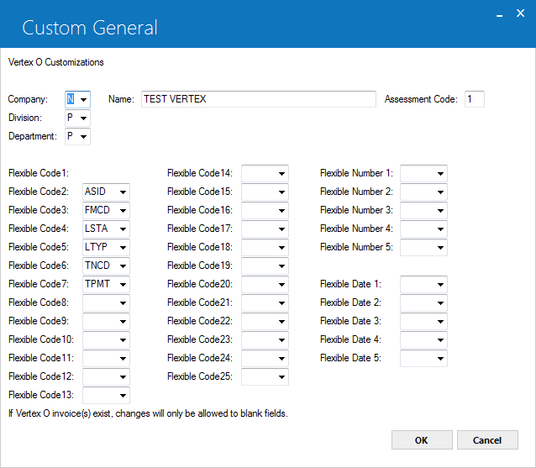This screenshot has height=468, width=536.
Task: Open the Flexible Code22 dropdown
Action: 265,321
